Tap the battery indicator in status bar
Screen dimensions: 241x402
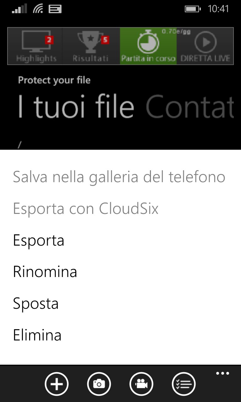[x=192, y=9]
